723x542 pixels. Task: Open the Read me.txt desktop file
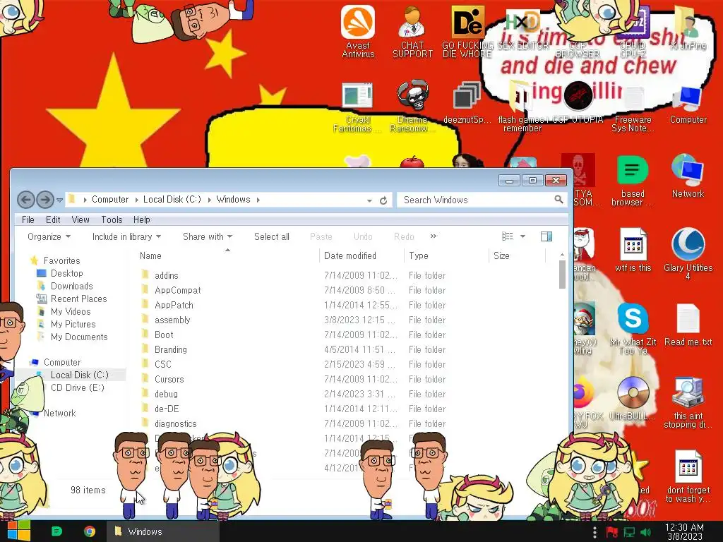688,325
